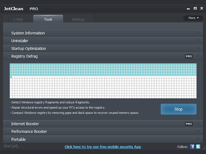Open the Twitter follow icon

(198, 147)
